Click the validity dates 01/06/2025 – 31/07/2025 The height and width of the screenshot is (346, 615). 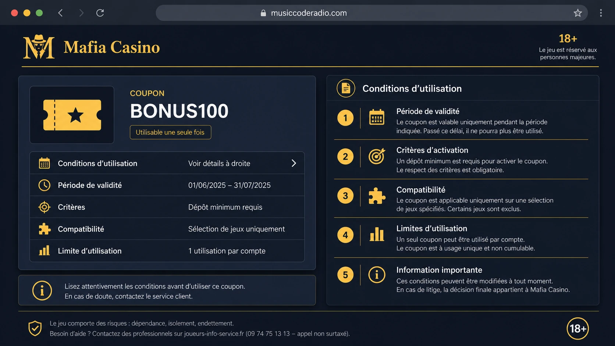230,185
